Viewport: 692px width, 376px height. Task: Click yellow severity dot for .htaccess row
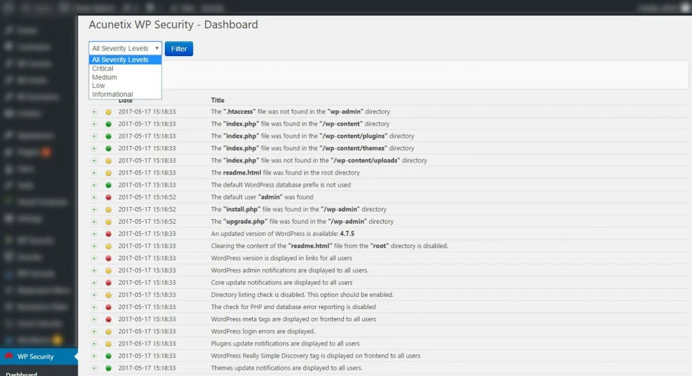tap(108, 112)
